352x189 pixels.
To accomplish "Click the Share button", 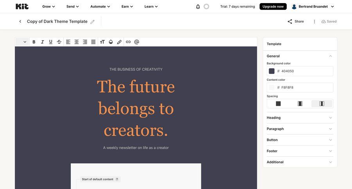I will tap(296, 21).
